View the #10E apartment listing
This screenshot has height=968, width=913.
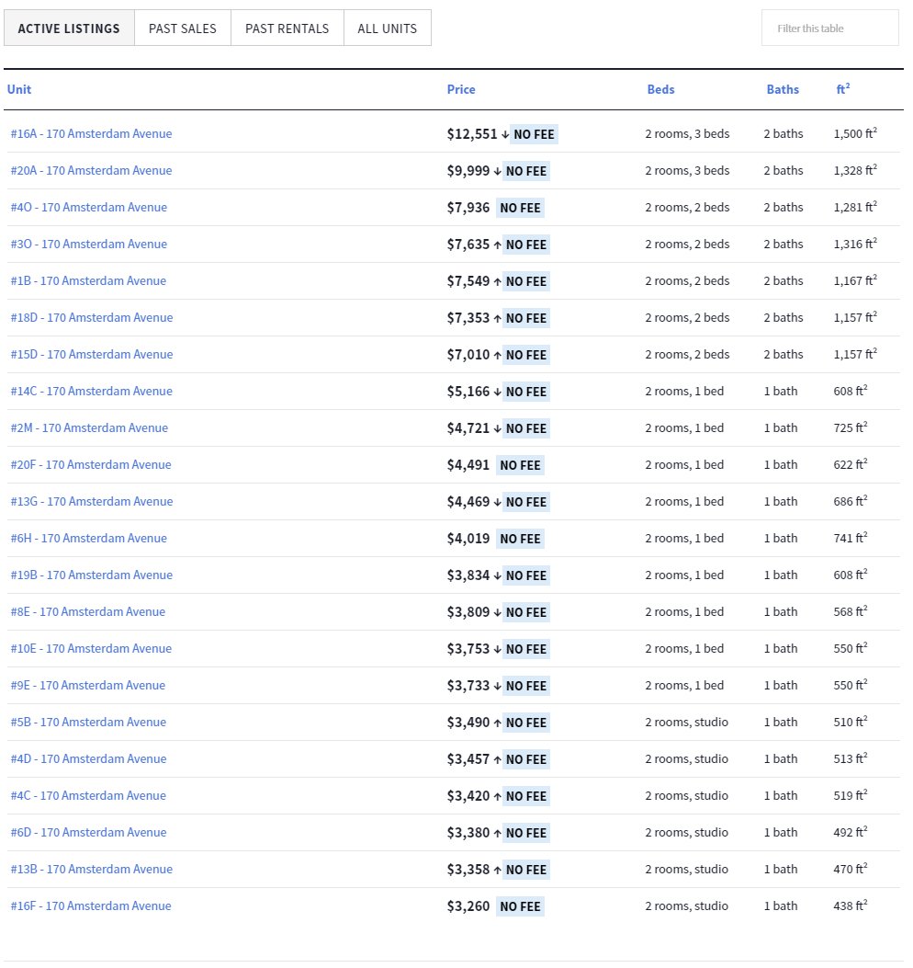pos(91,648)
